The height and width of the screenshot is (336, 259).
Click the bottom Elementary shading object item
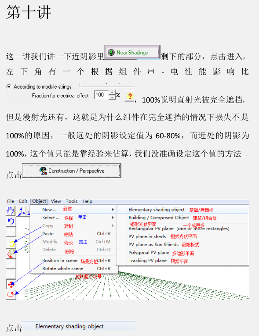click(79, 326)
